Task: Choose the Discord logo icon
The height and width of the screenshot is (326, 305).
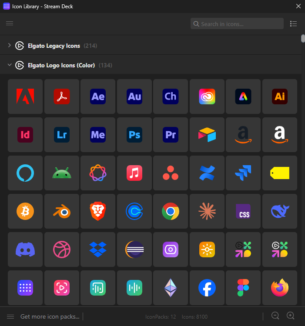Action: 25,249
